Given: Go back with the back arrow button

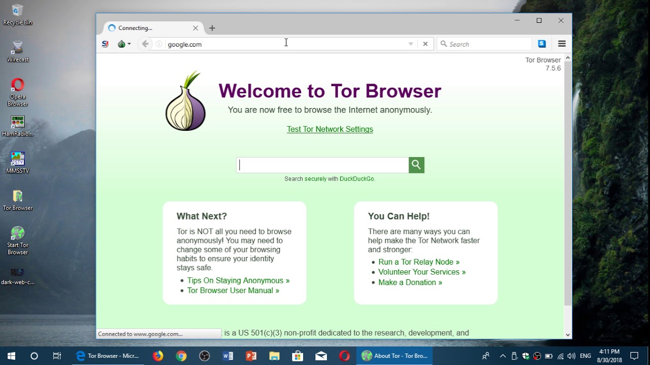Looking at the screenshot, I should click(x=145, y=44).
